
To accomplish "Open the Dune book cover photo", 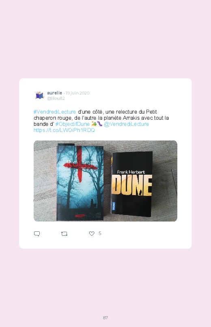I will tap(131, 184).
